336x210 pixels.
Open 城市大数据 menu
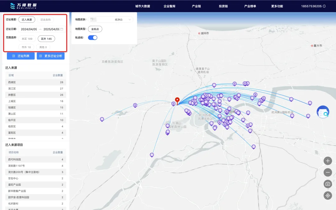142,6
